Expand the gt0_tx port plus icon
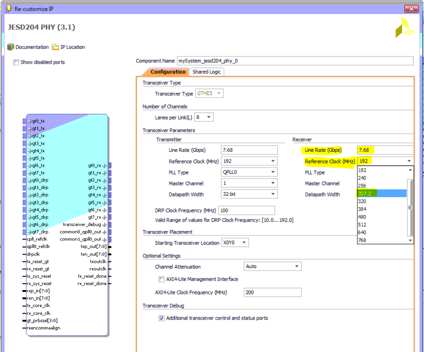This screenshot has width=424, height=352. coord(30,121)
